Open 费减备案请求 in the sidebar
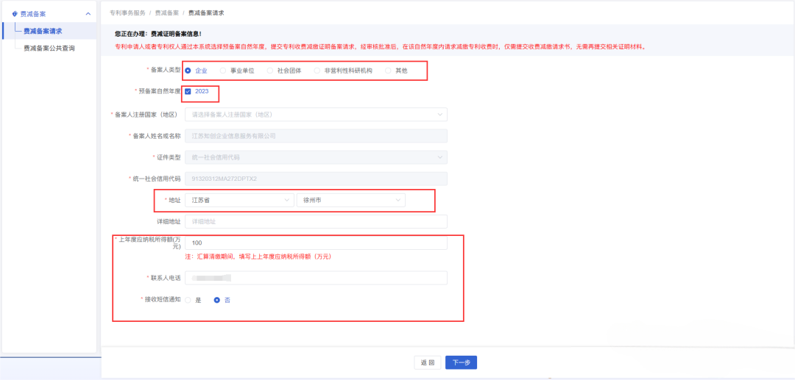Image resolution: width=795 pixels, height=380 pixels. click(48, 31)
